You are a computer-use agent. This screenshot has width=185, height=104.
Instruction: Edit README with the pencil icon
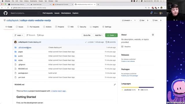(115, 85)
